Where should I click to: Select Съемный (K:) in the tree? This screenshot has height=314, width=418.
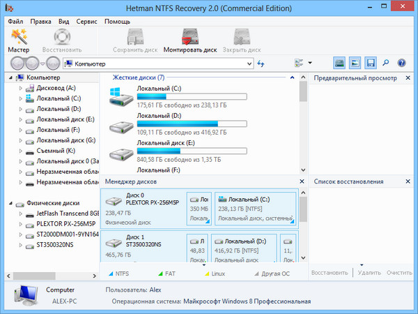tap(56, 151)
